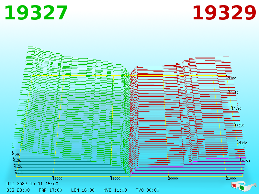Click the red ask price 19329

coord(224,13)
